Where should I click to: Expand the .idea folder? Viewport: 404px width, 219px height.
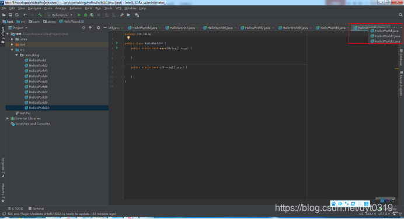point(12,40)
